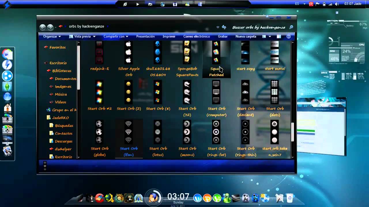Select the Start Orb (lfan) file
The height and width of the screenshot is (207, 369).
(129, 139)
